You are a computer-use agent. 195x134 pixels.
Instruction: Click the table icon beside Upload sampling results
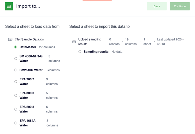click(74, 42)
